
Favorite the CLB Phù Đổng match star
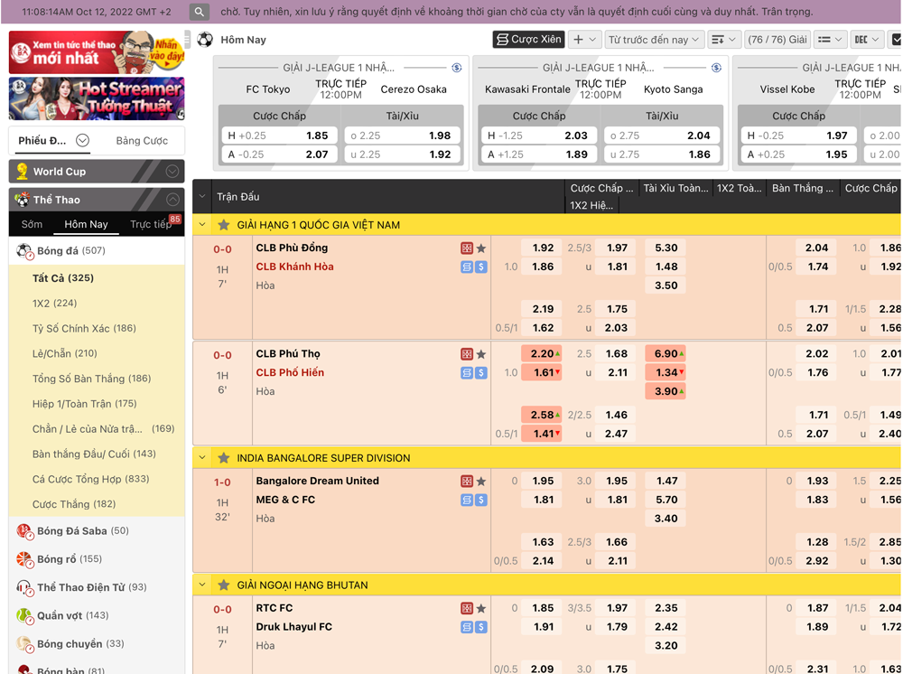click(x=481, y=248)
